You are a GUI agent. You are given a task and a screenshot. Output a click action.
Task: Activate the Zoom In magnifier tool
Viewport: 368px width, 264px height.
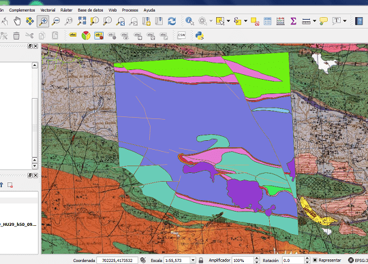point(43,21)
